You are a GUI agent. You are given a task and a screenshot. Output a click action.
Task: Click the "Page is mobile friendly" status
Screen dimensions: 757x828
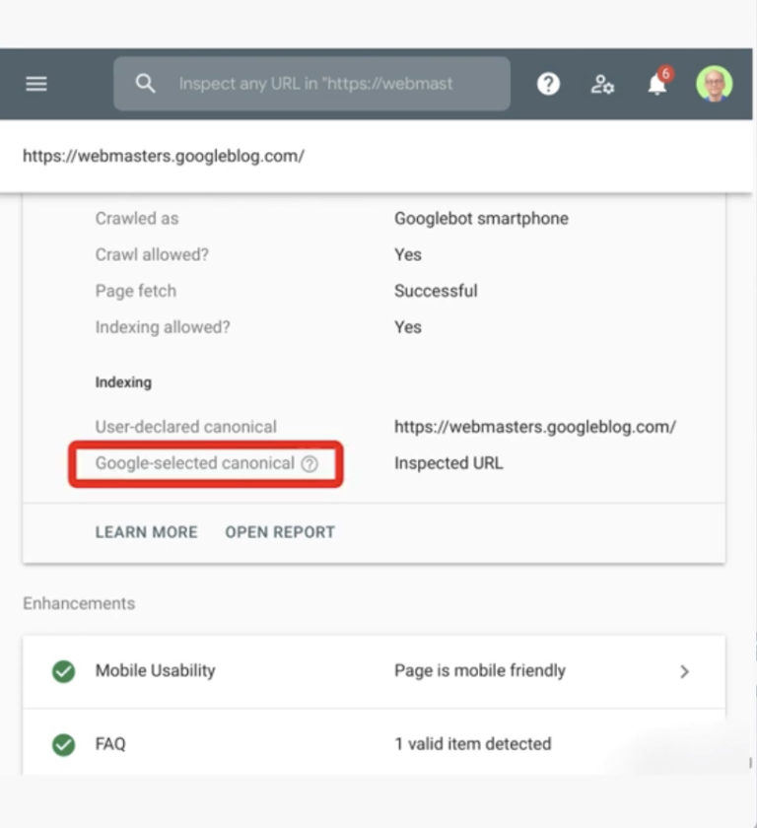coord(479,671)
